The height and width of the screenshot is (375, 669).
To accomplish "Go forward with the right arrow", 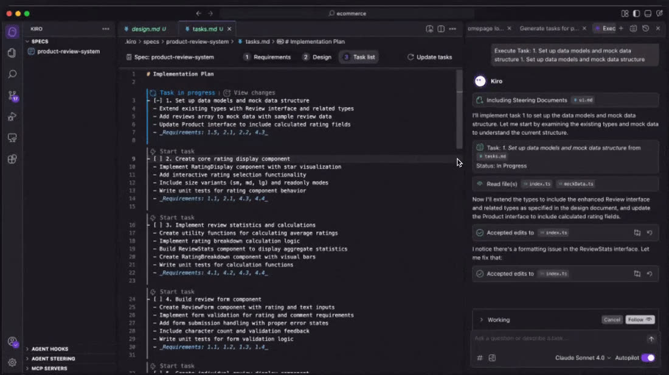I will 210,13.
